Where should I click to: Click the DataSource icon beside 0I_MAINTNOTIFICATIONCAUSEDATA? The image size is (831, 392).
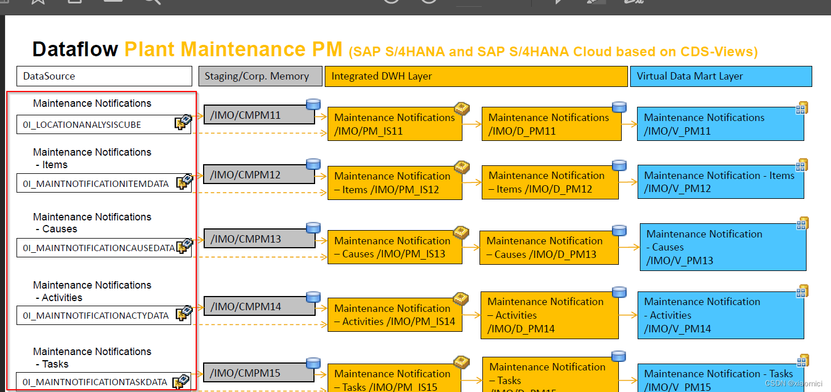point(184,247)
